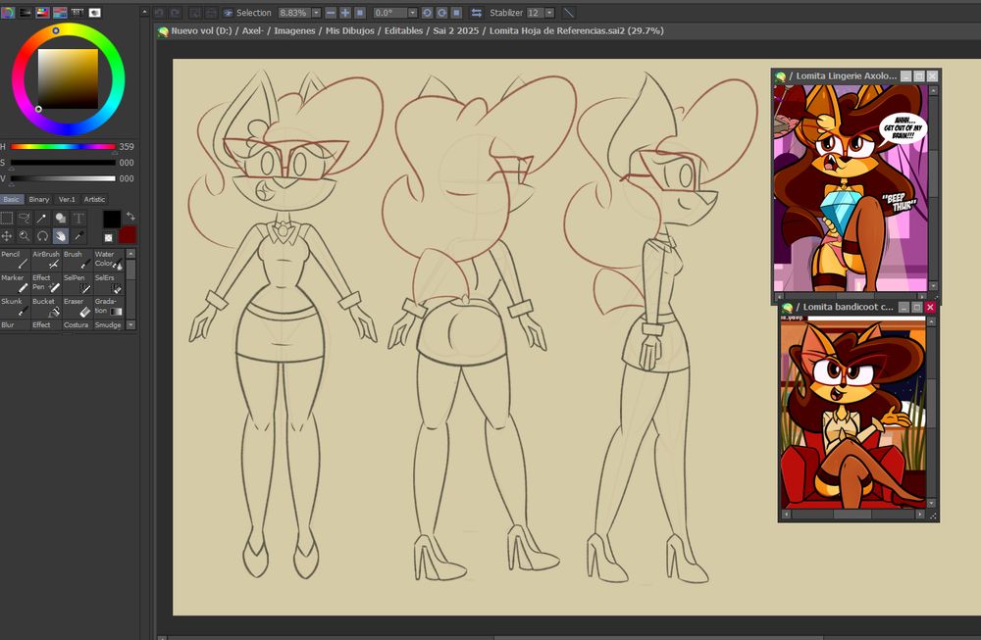Adjust the Value slider

[x=63, y=178]
